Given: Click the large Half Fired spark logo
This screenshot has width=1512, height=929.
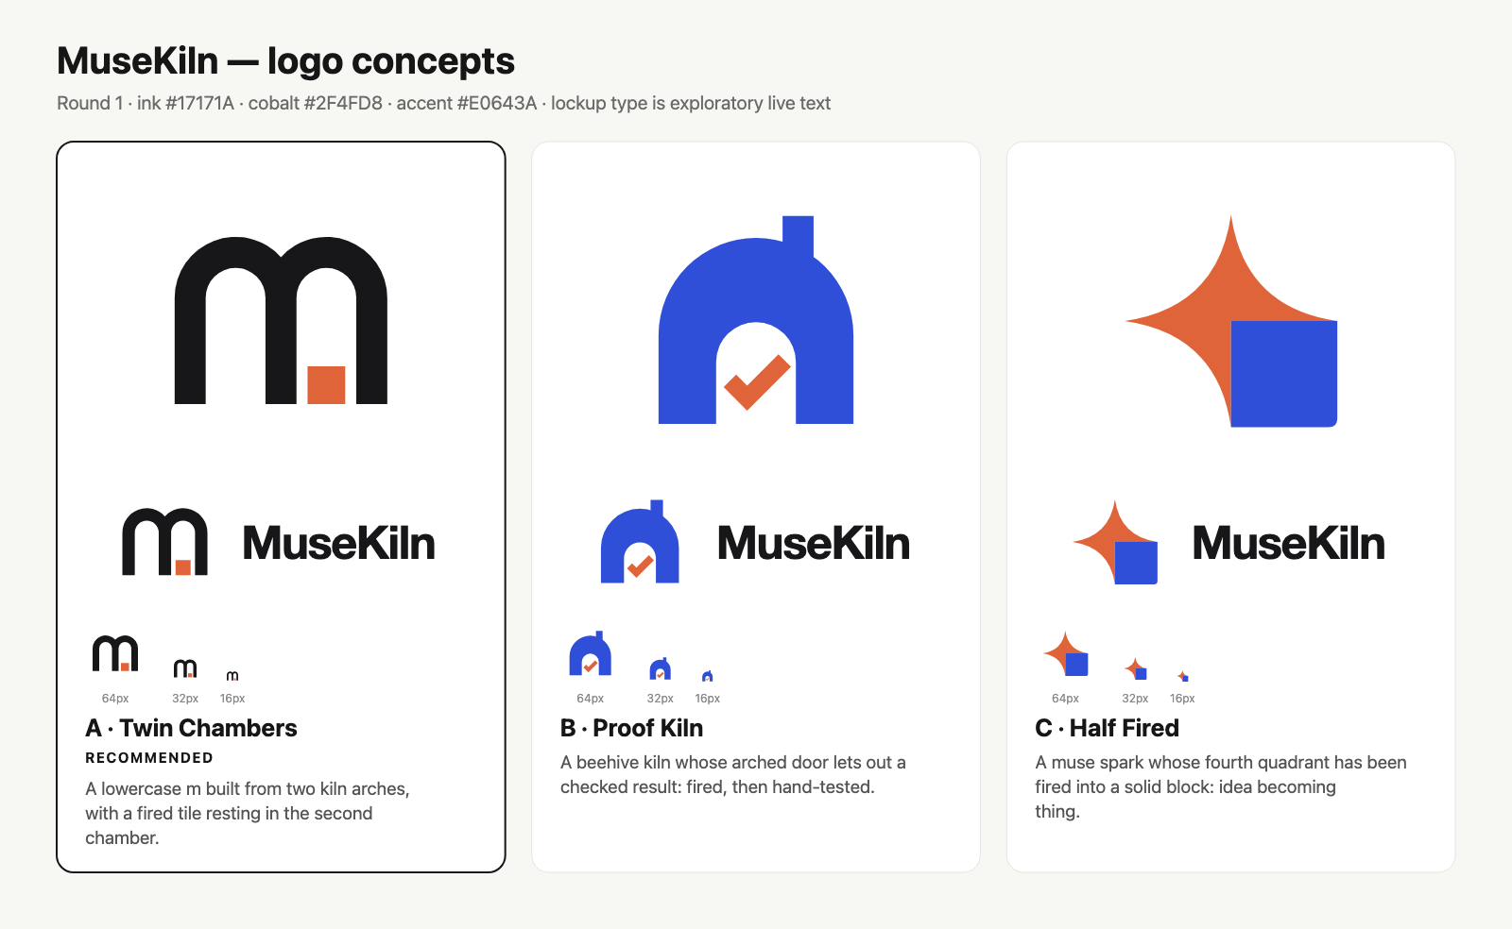Looking at the screenshot, I should (x=1231, y=321).
